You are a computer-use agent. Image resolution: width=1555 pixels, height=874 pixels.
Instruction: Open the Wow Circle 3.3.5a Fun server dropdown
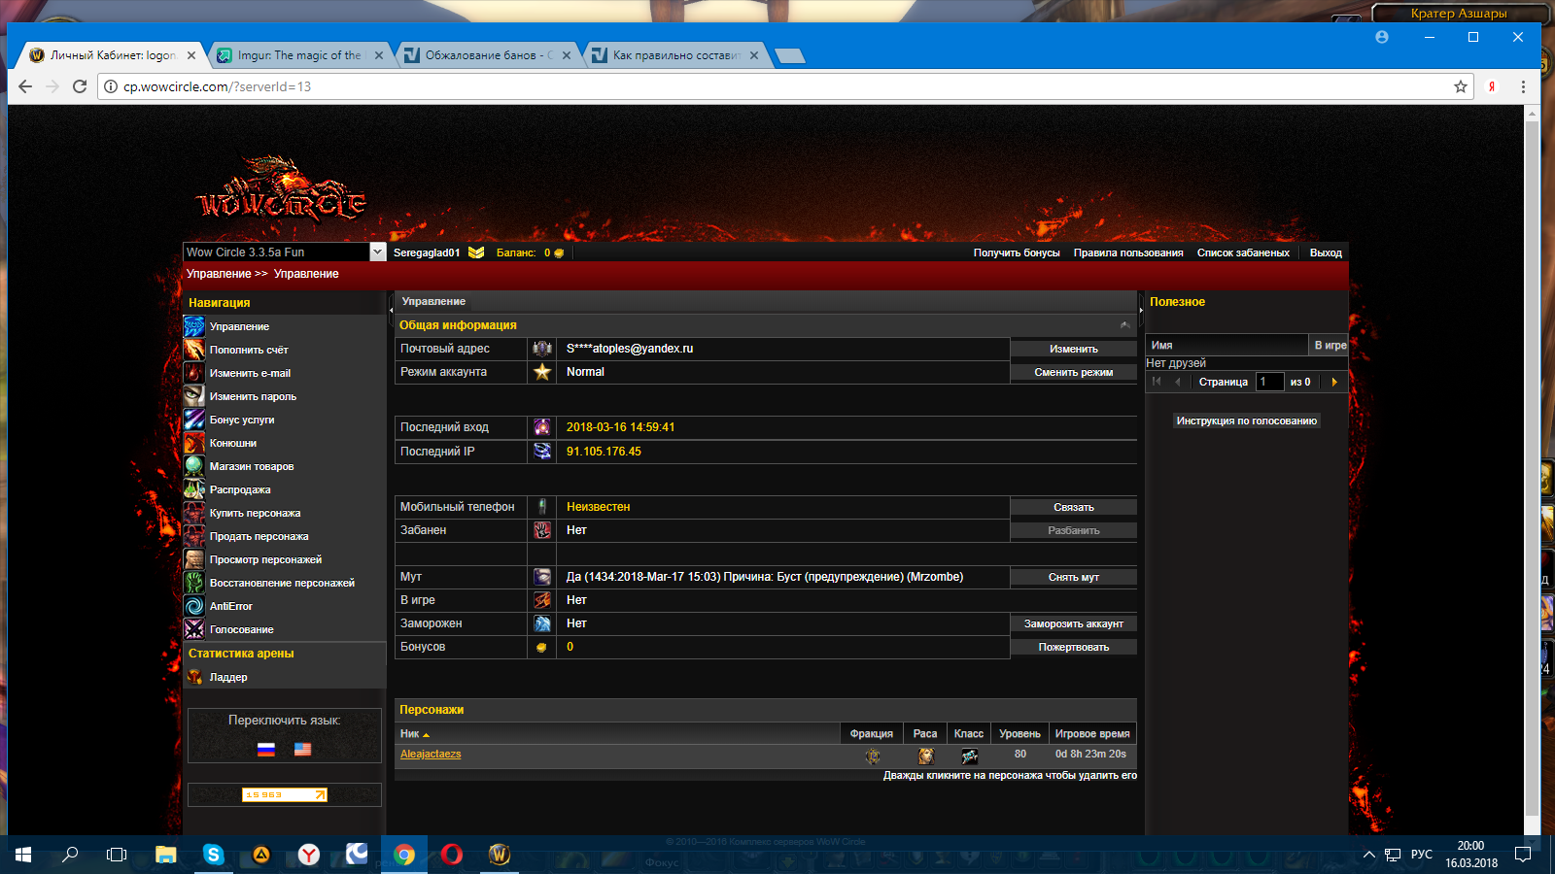click(x=377, y=252)
